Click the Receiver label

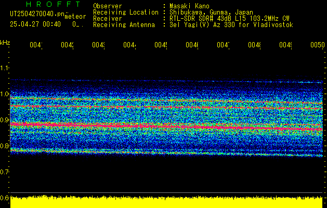(108, 19)
